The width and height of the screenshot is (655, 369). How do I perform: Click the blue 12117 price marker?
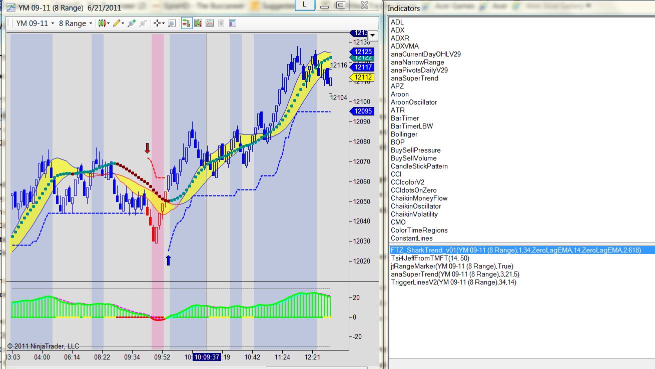[363, 67]
